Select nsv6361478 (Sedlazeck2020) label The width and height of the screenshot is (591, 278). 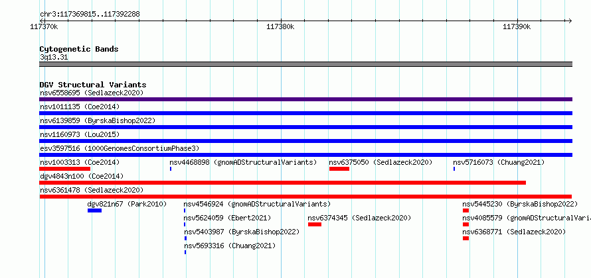[x=92, y=190]
